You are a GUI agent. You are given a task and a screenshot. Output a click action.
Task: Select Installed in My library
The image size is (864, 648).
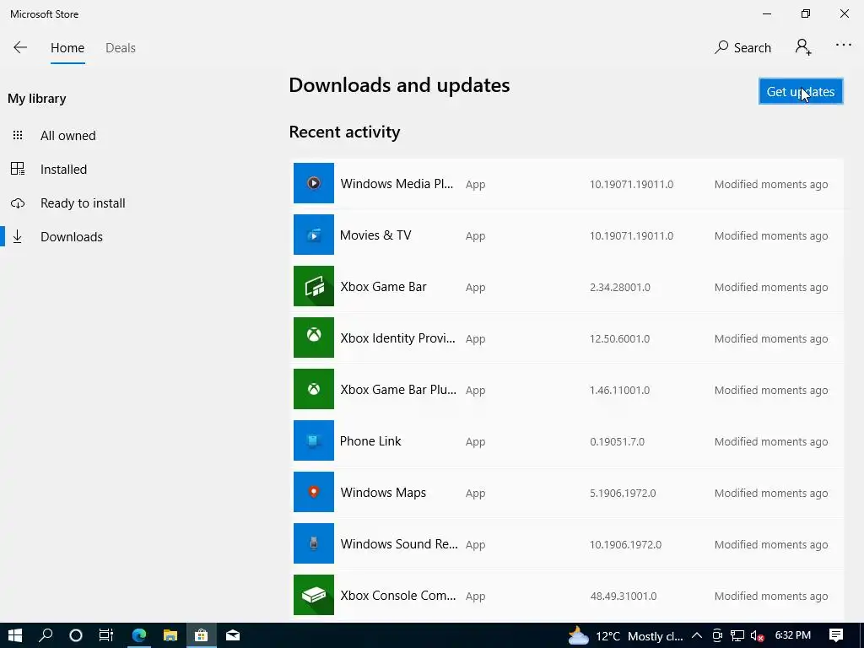pos(63,169)
